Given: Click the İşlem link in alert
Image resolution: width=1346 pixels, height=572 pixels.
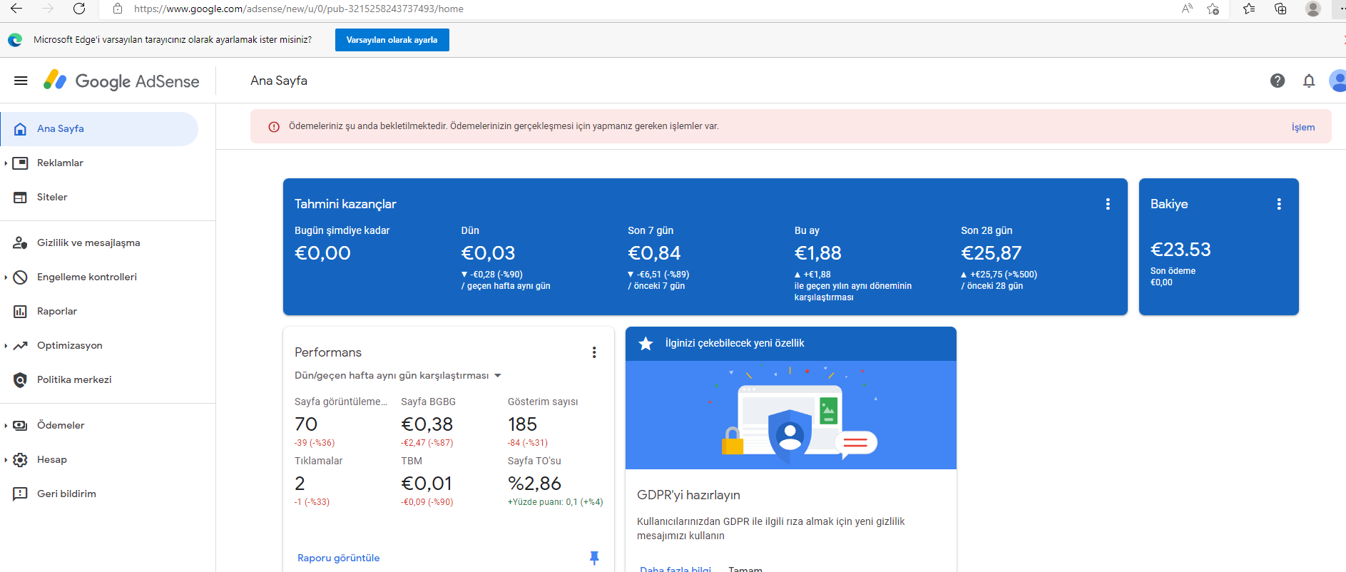Looking at the screenshot, I should pos(1303,128).
